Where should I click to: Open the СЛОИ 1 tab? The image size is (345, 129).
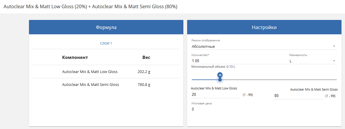pos(106,43)
